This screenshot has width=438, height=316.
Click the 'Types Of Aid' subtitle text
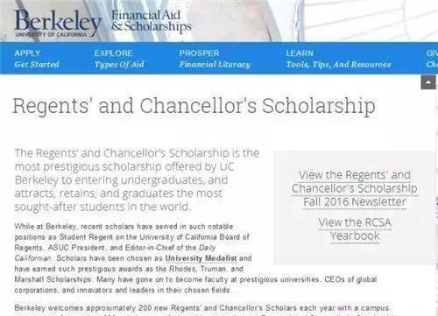coord(119,64)
